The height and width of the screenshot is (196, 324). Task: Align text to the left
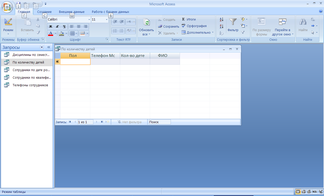[x=72, y=26]
